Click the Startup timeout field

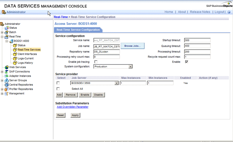click(197, 40)
